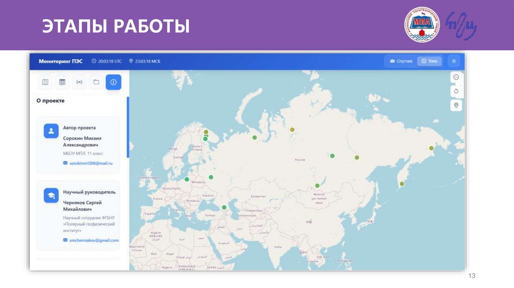
Task: Open the map layers sidebar tab
Action: pyautogui.click(x=45, y=82)
